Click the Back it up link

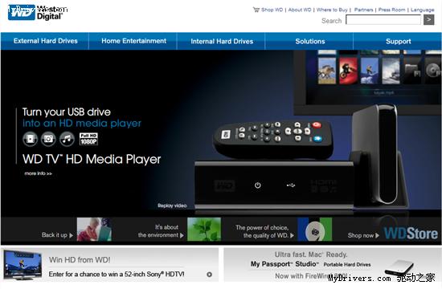coord(57,235)
